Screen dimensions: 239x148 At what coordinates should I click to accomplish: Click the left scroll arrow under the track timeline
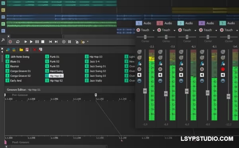8,36
